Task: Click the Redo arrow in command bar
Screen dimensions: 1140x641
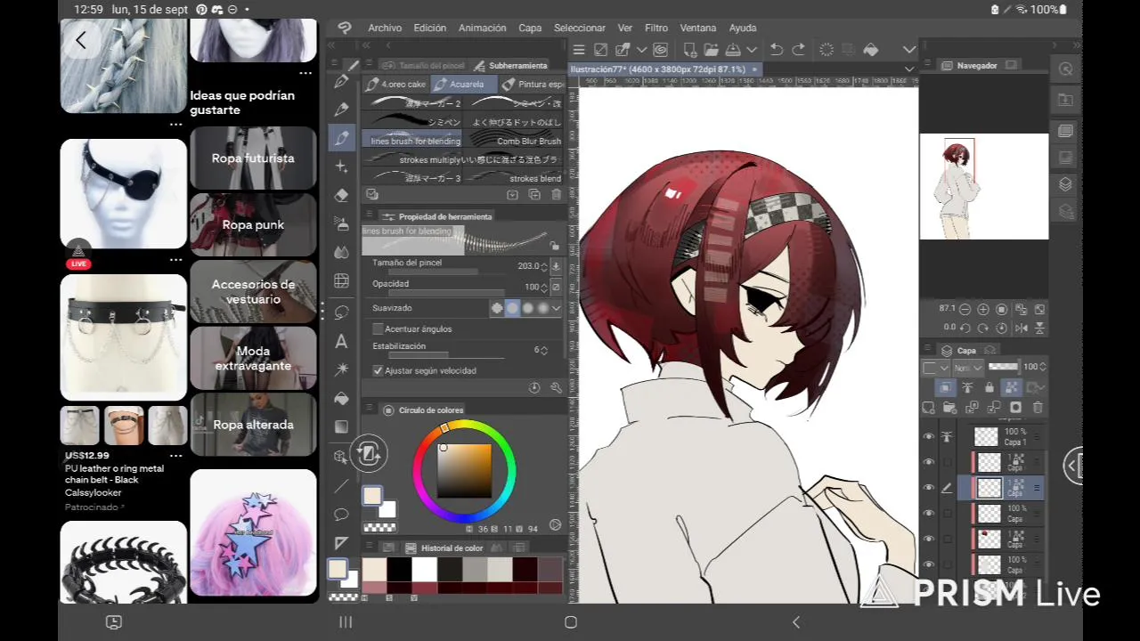Action: [799, 50]
